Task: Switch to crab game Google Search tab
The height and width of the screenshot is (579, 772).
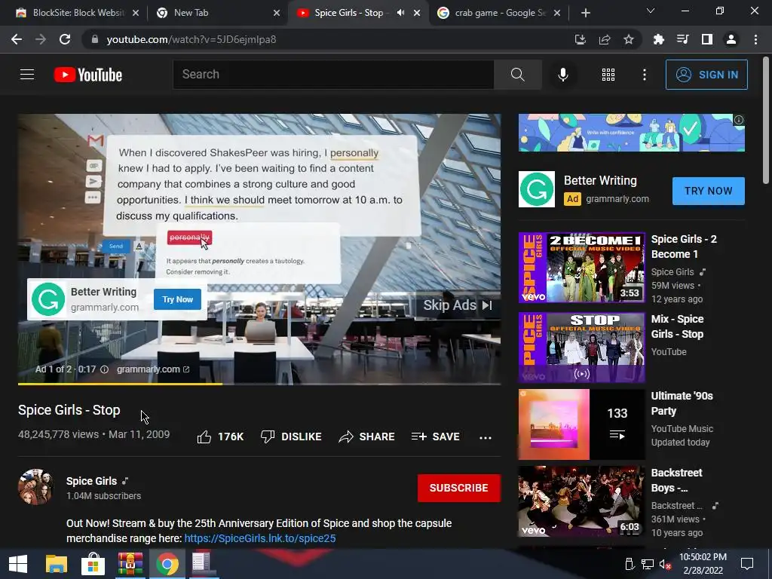Action: (x=499, y=13)
